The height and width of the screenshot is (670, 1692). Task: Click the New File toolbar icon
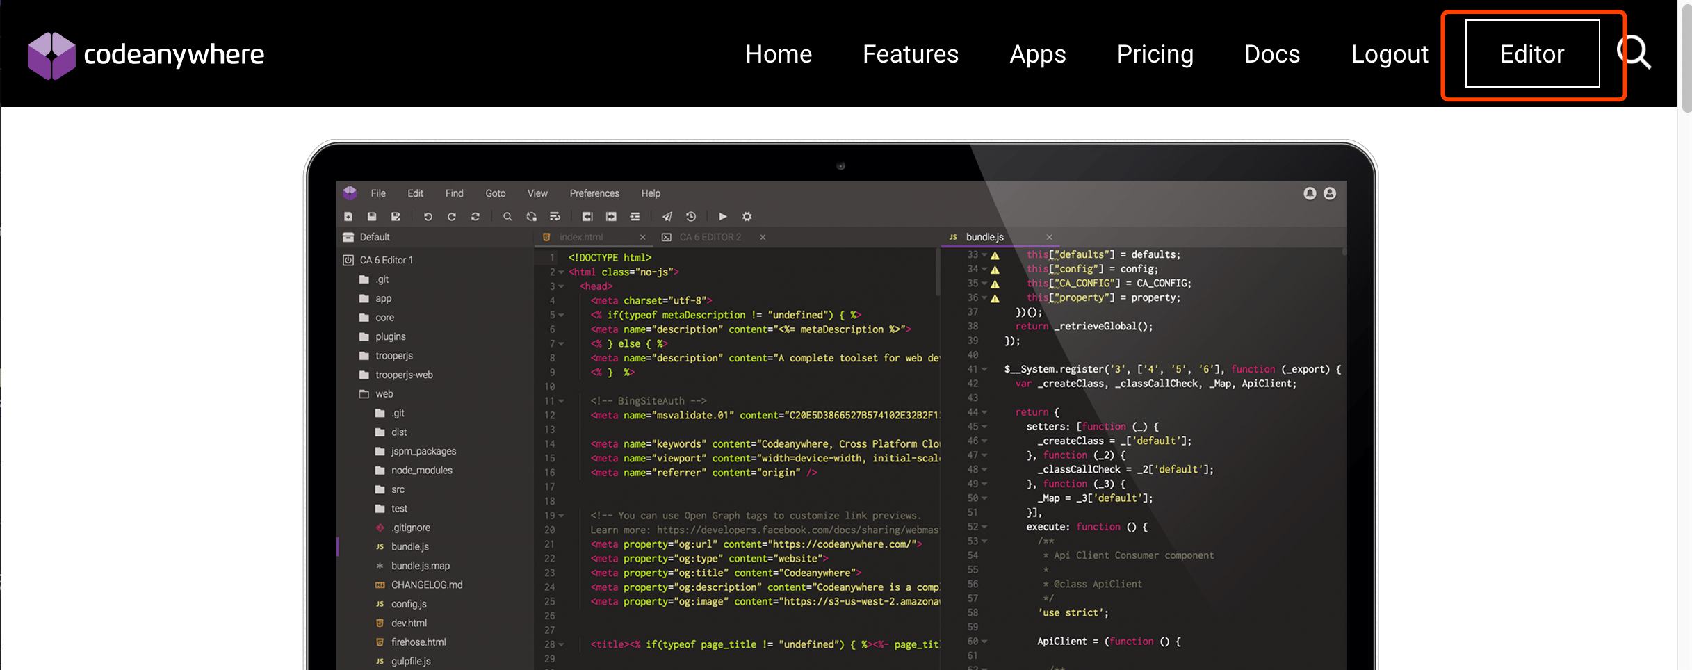(348, 217)
